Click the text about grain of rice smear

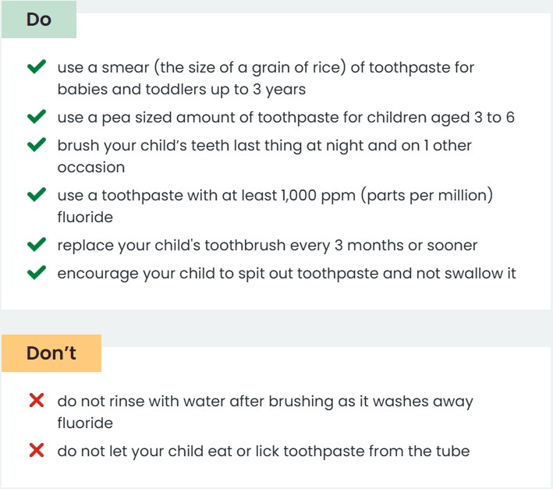pyautogui.click(x=266, y=78)
